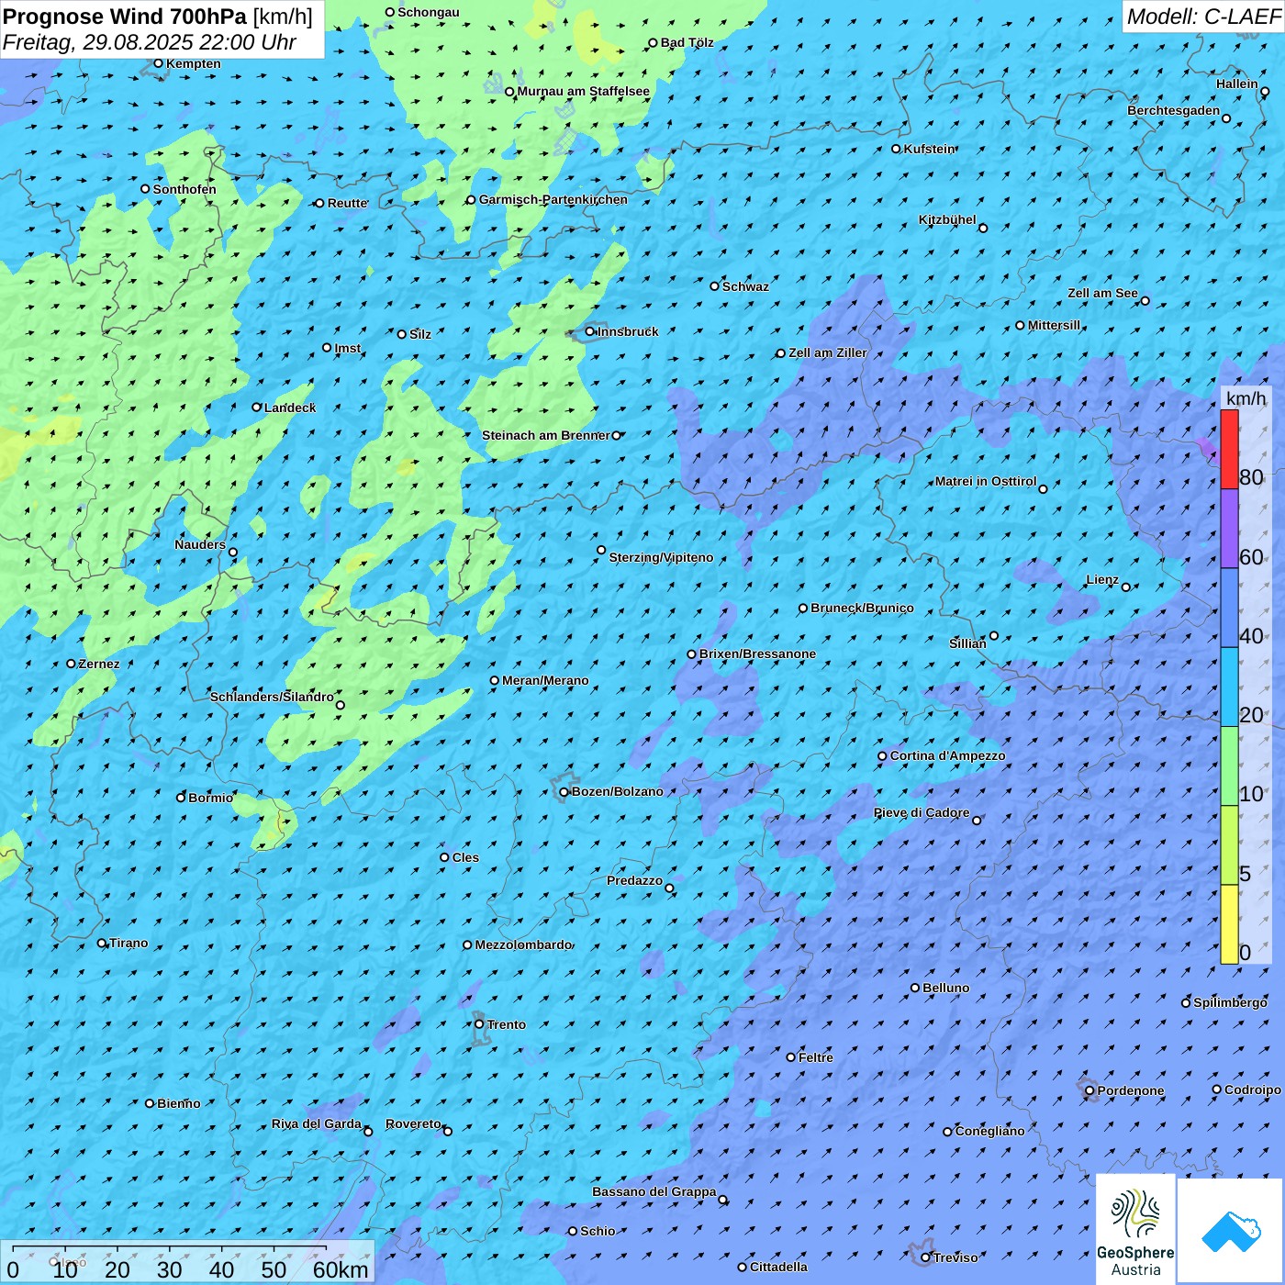
Task: Click the 'Rovereto' label
Action: (x=413, y=1123)
